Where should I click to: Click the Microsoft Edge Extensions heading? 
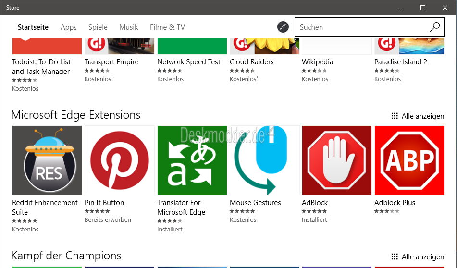click(x=76, y=115)
